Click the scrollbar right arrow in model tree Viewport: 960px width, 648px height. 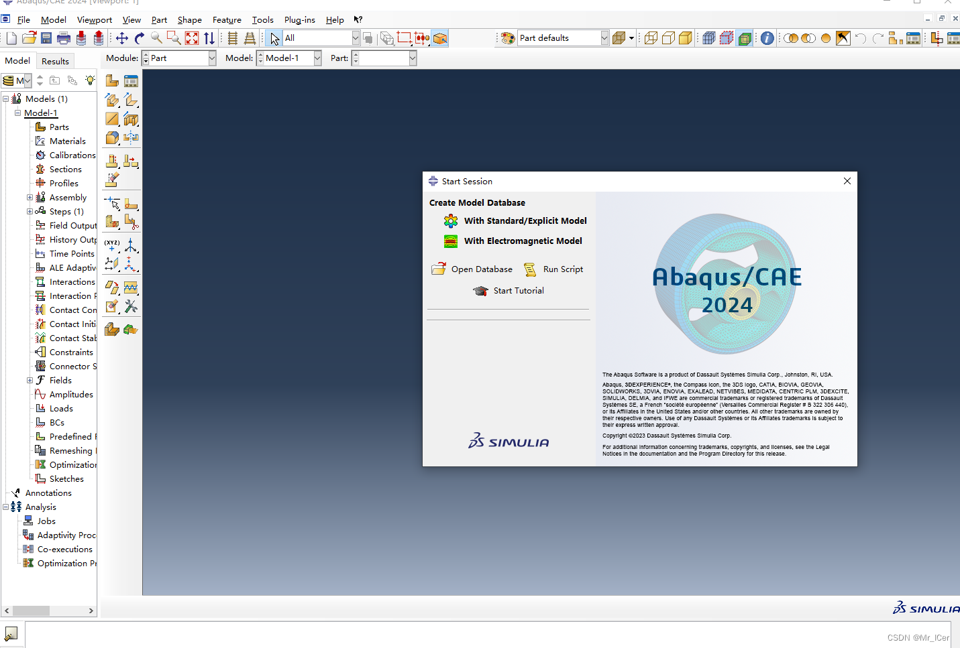91,610
